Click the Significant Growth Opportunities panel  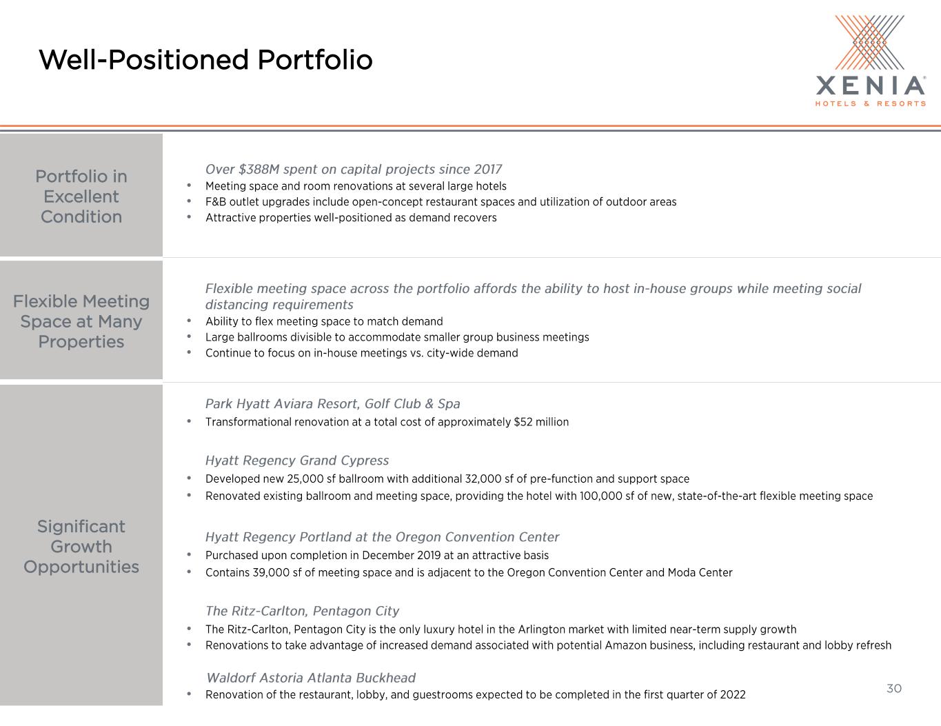(x=81, y=545)
